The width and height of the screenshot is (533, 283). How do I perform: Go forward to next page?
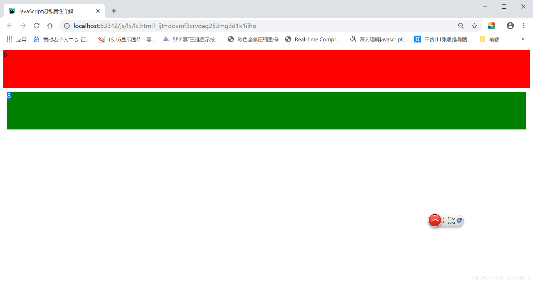23,26
